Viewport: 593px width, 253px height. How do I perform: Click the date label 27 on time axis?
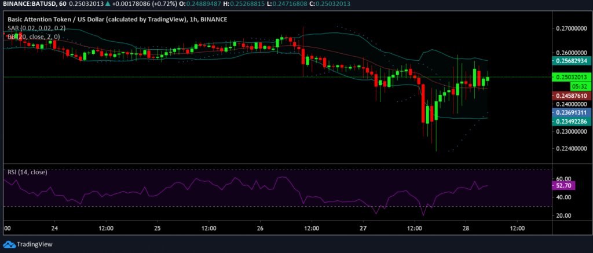(x=364, y=229)
